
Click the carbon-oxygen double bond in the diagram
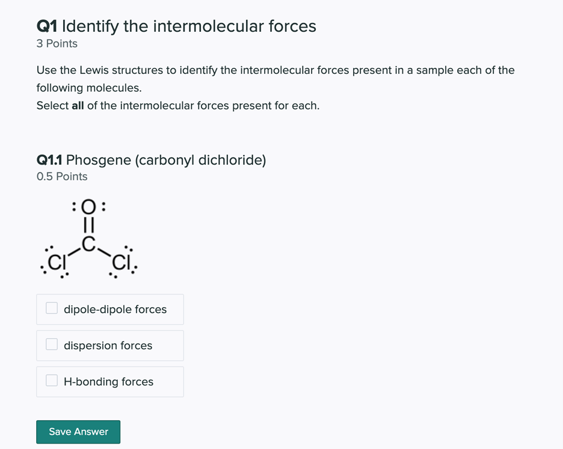click(88, 224)
